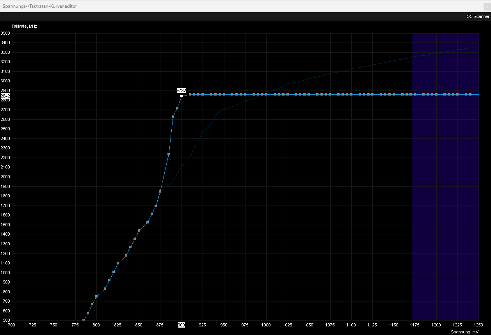Image resolution: width=491 pixels, height=335 pixels.
Task: Click the 700 voltage axis label
Action: click(x=11, y=324)
